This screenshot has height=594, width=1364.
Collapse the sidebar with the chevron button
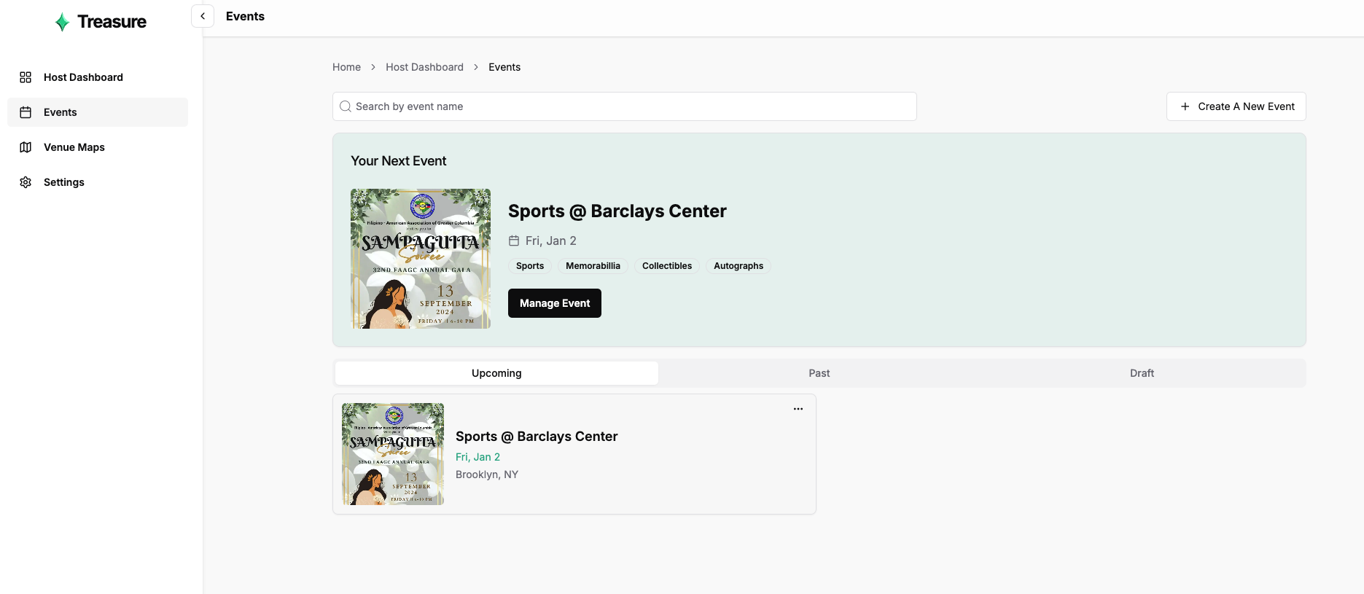click(203, 16)
